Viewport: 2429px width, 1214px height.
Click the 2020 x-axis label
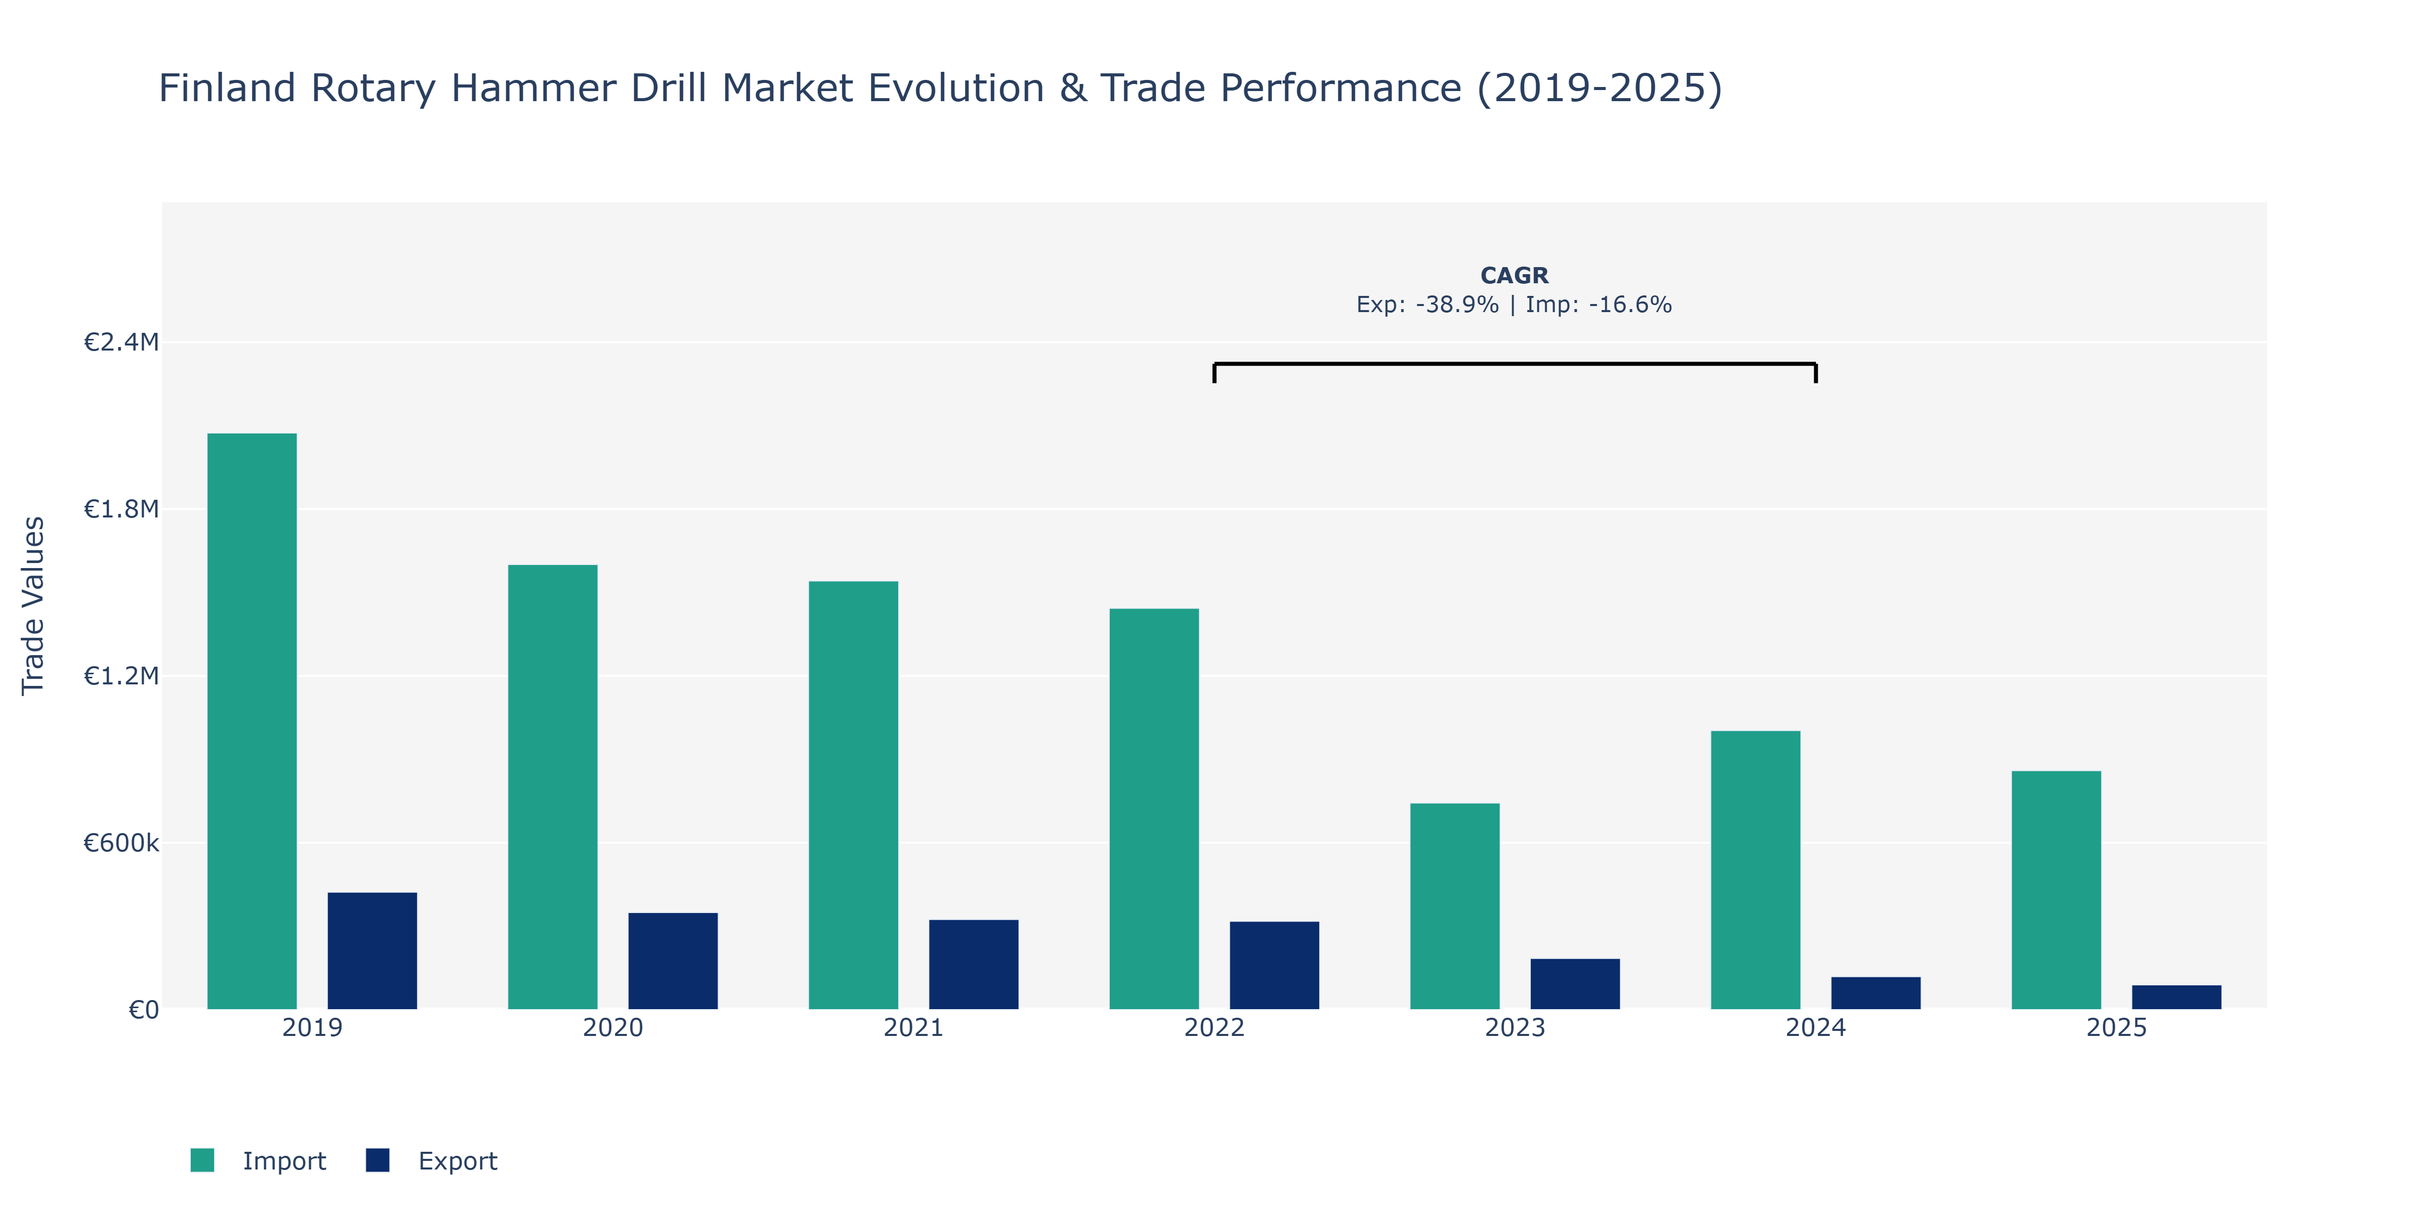pyautogui.click(x=613, y=1027)
